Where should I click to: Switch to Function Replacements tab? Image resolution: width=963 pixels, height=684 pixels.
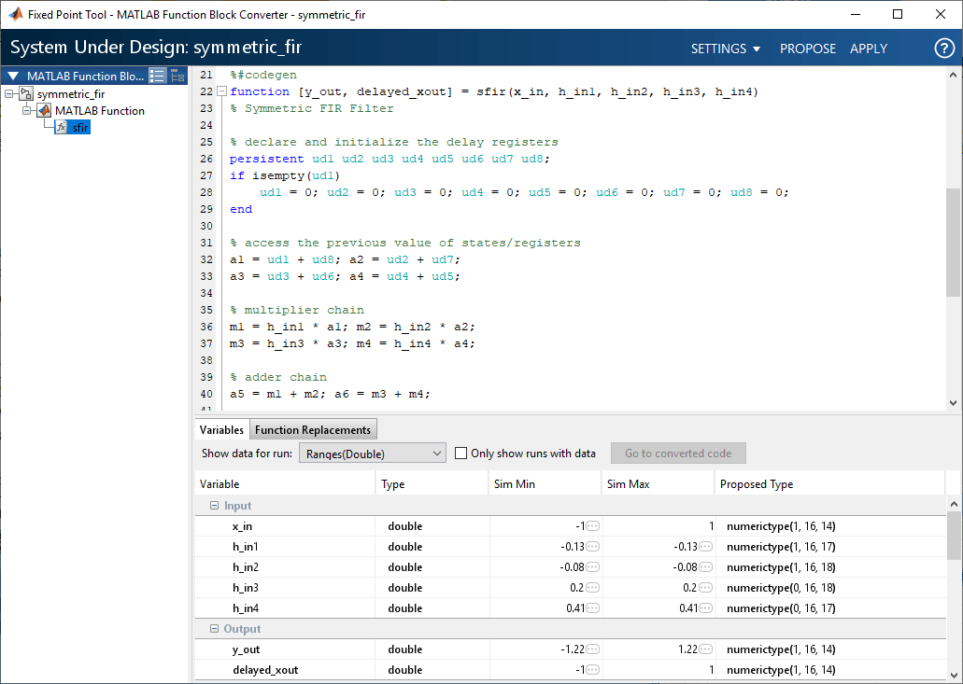pos(313,429)
